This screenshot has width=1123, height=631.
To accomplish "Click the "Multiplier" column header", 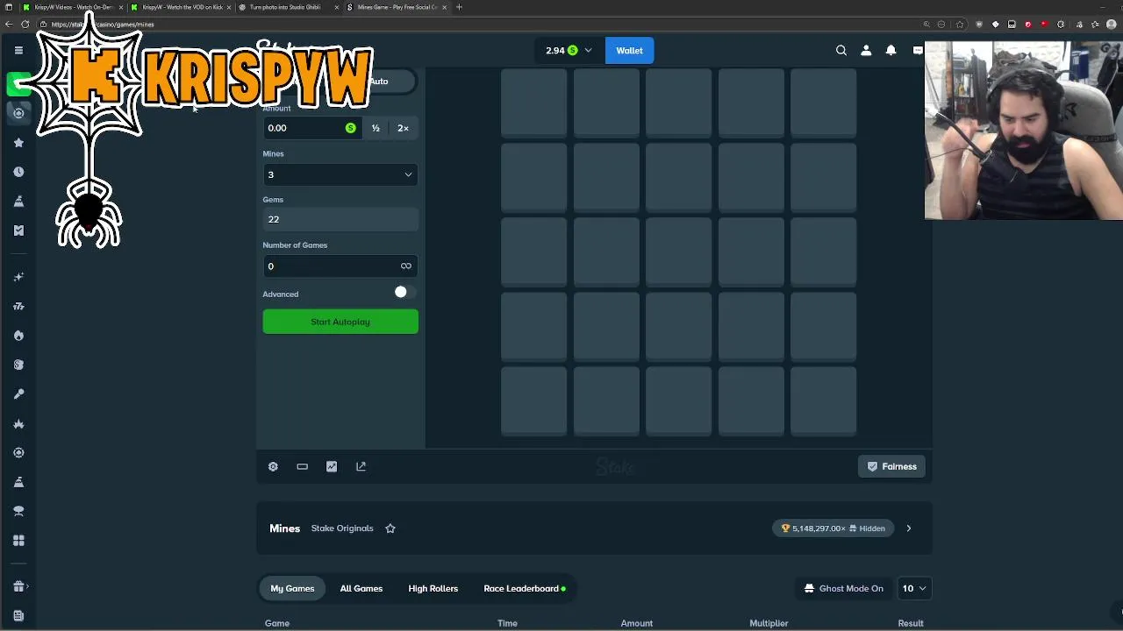I will click(x=769, y=623).
